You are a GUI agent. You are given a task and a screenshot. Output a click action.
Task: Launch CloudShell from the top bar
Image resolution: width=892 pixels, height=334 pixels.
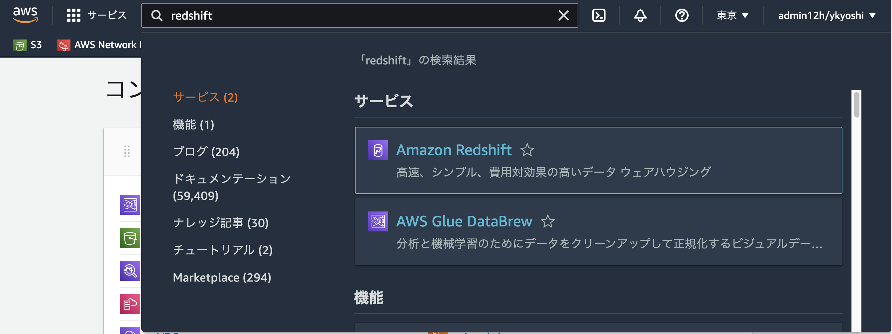[599, 15]
